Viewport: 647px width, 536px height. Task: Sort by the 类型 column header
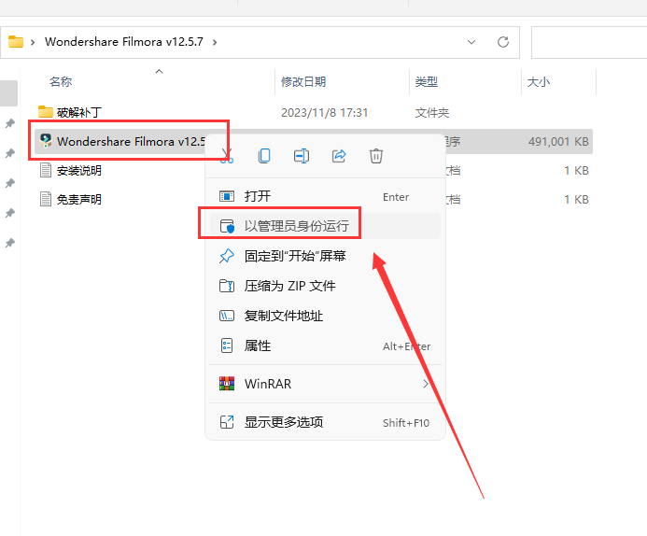click(x=427, y=81)
